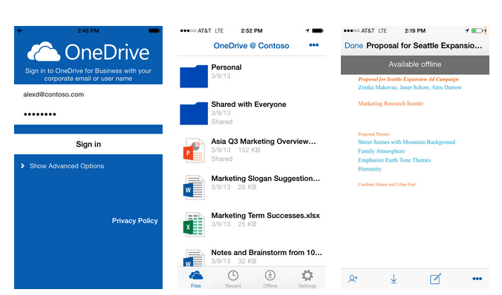
Task: Tap the authors line Zrinka Makovac, Janet Schorr
Action: [x=410, y=87]
